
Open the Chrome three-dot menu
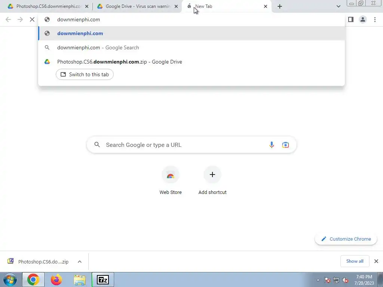pos(375,19)
